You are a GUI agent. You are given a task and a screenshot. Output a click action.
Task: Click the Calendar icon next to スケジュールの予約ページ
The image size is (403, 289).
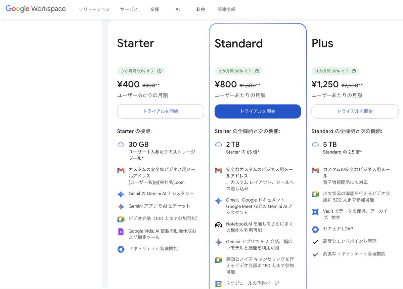pyautogui.click(x=218, y=283)
